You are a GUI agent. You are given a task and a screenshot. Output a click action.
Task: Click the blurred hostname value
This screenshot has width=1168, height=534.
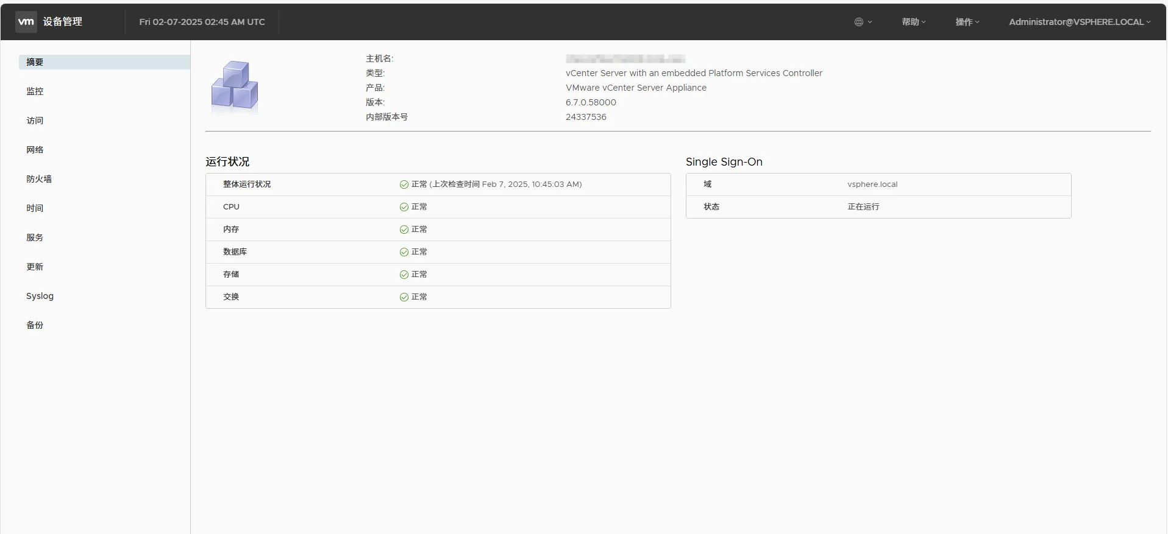[x=625, y=59]
